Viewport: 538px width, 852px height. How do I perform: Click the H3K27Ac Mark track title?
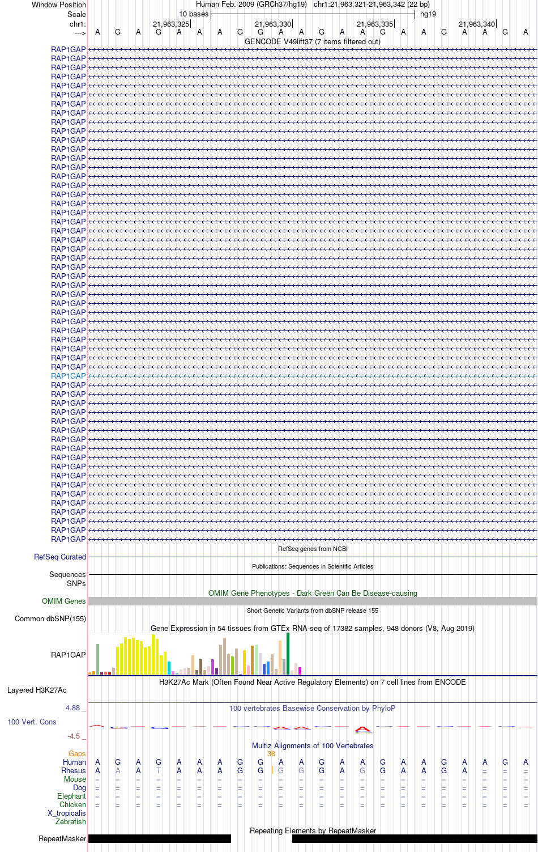point(313,682)
